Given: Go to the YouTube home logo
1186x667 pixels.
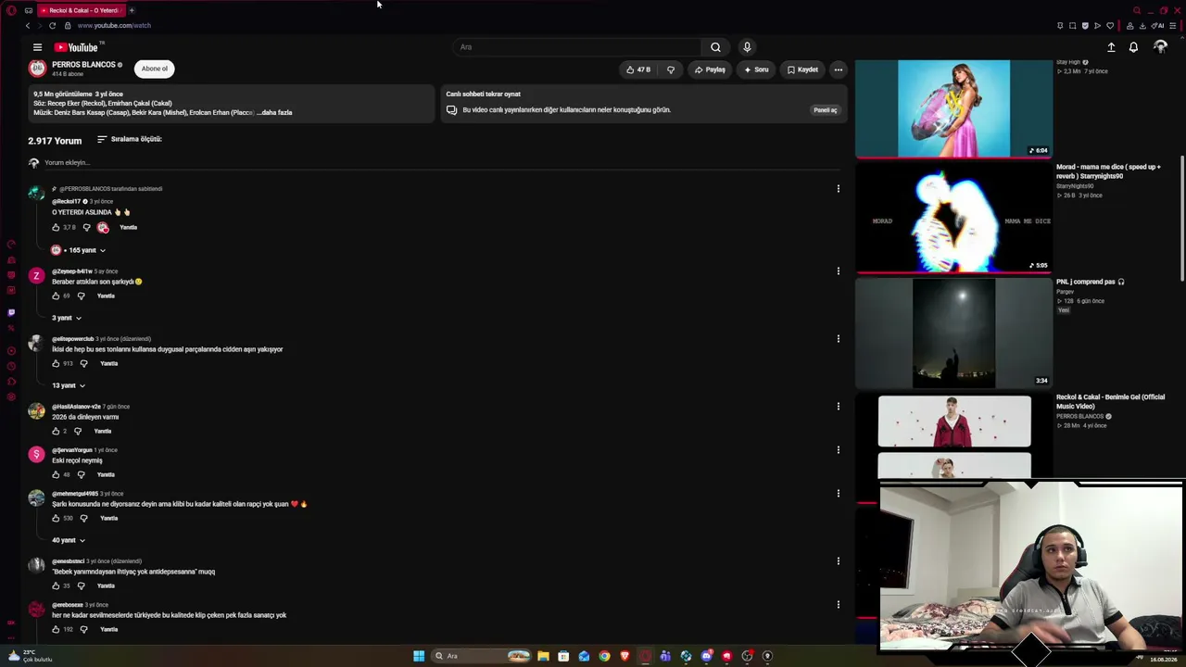Looking at the screenshot, I should click(76, 47).
